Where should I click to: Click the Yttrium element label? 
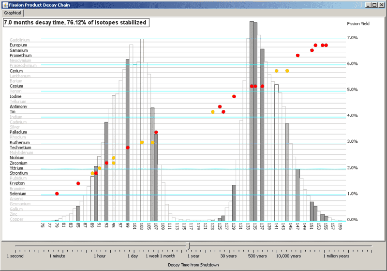[16, 168]
